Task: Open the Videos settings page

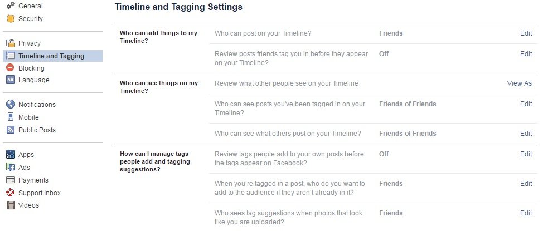Action: (x=28, y=205)
